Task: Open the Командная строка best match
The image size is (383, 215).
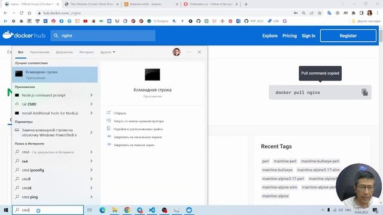Action: pyautogui.click(x=54, y=75)
